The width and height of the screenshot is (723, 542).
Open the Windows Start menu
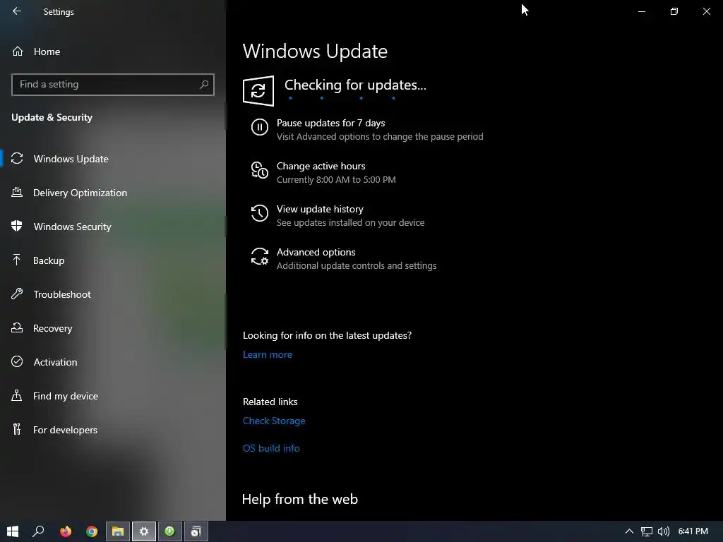13,531
